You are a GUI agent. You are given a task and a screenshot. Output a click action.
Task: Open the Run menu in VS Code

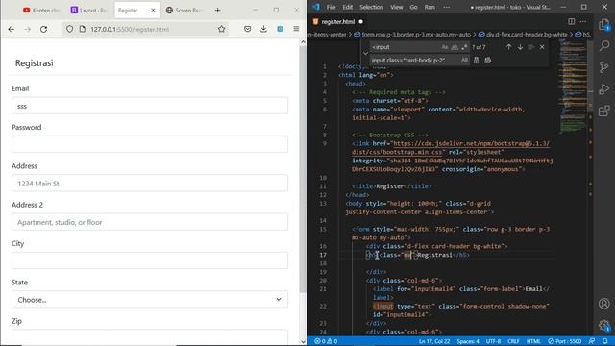[430, 7]
